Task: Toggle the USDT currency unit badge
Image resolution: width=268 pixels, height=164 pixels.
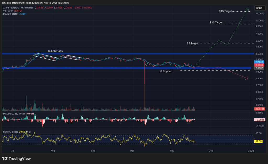Action: click(260, 8)
